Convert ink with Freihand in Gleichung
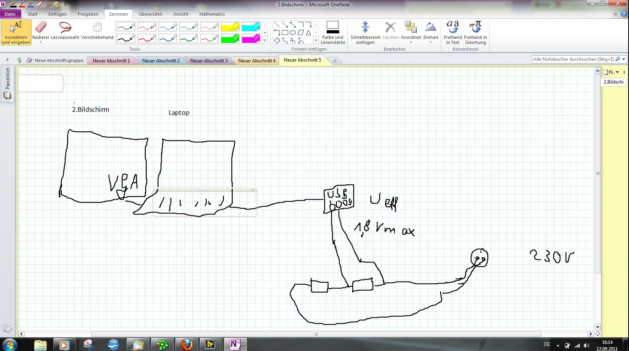 [x=475, y=33]
